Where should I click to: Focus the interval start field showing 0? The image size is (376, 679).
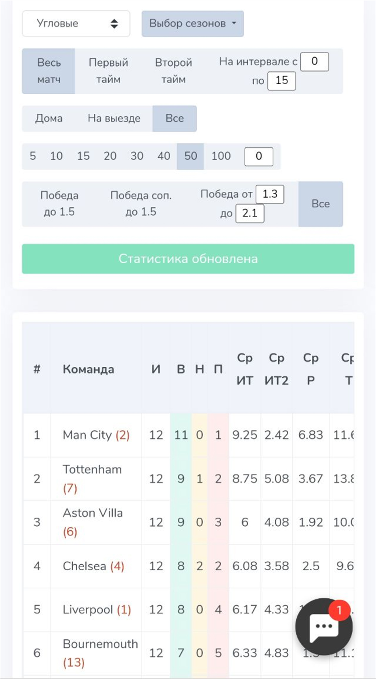[314, 62]
